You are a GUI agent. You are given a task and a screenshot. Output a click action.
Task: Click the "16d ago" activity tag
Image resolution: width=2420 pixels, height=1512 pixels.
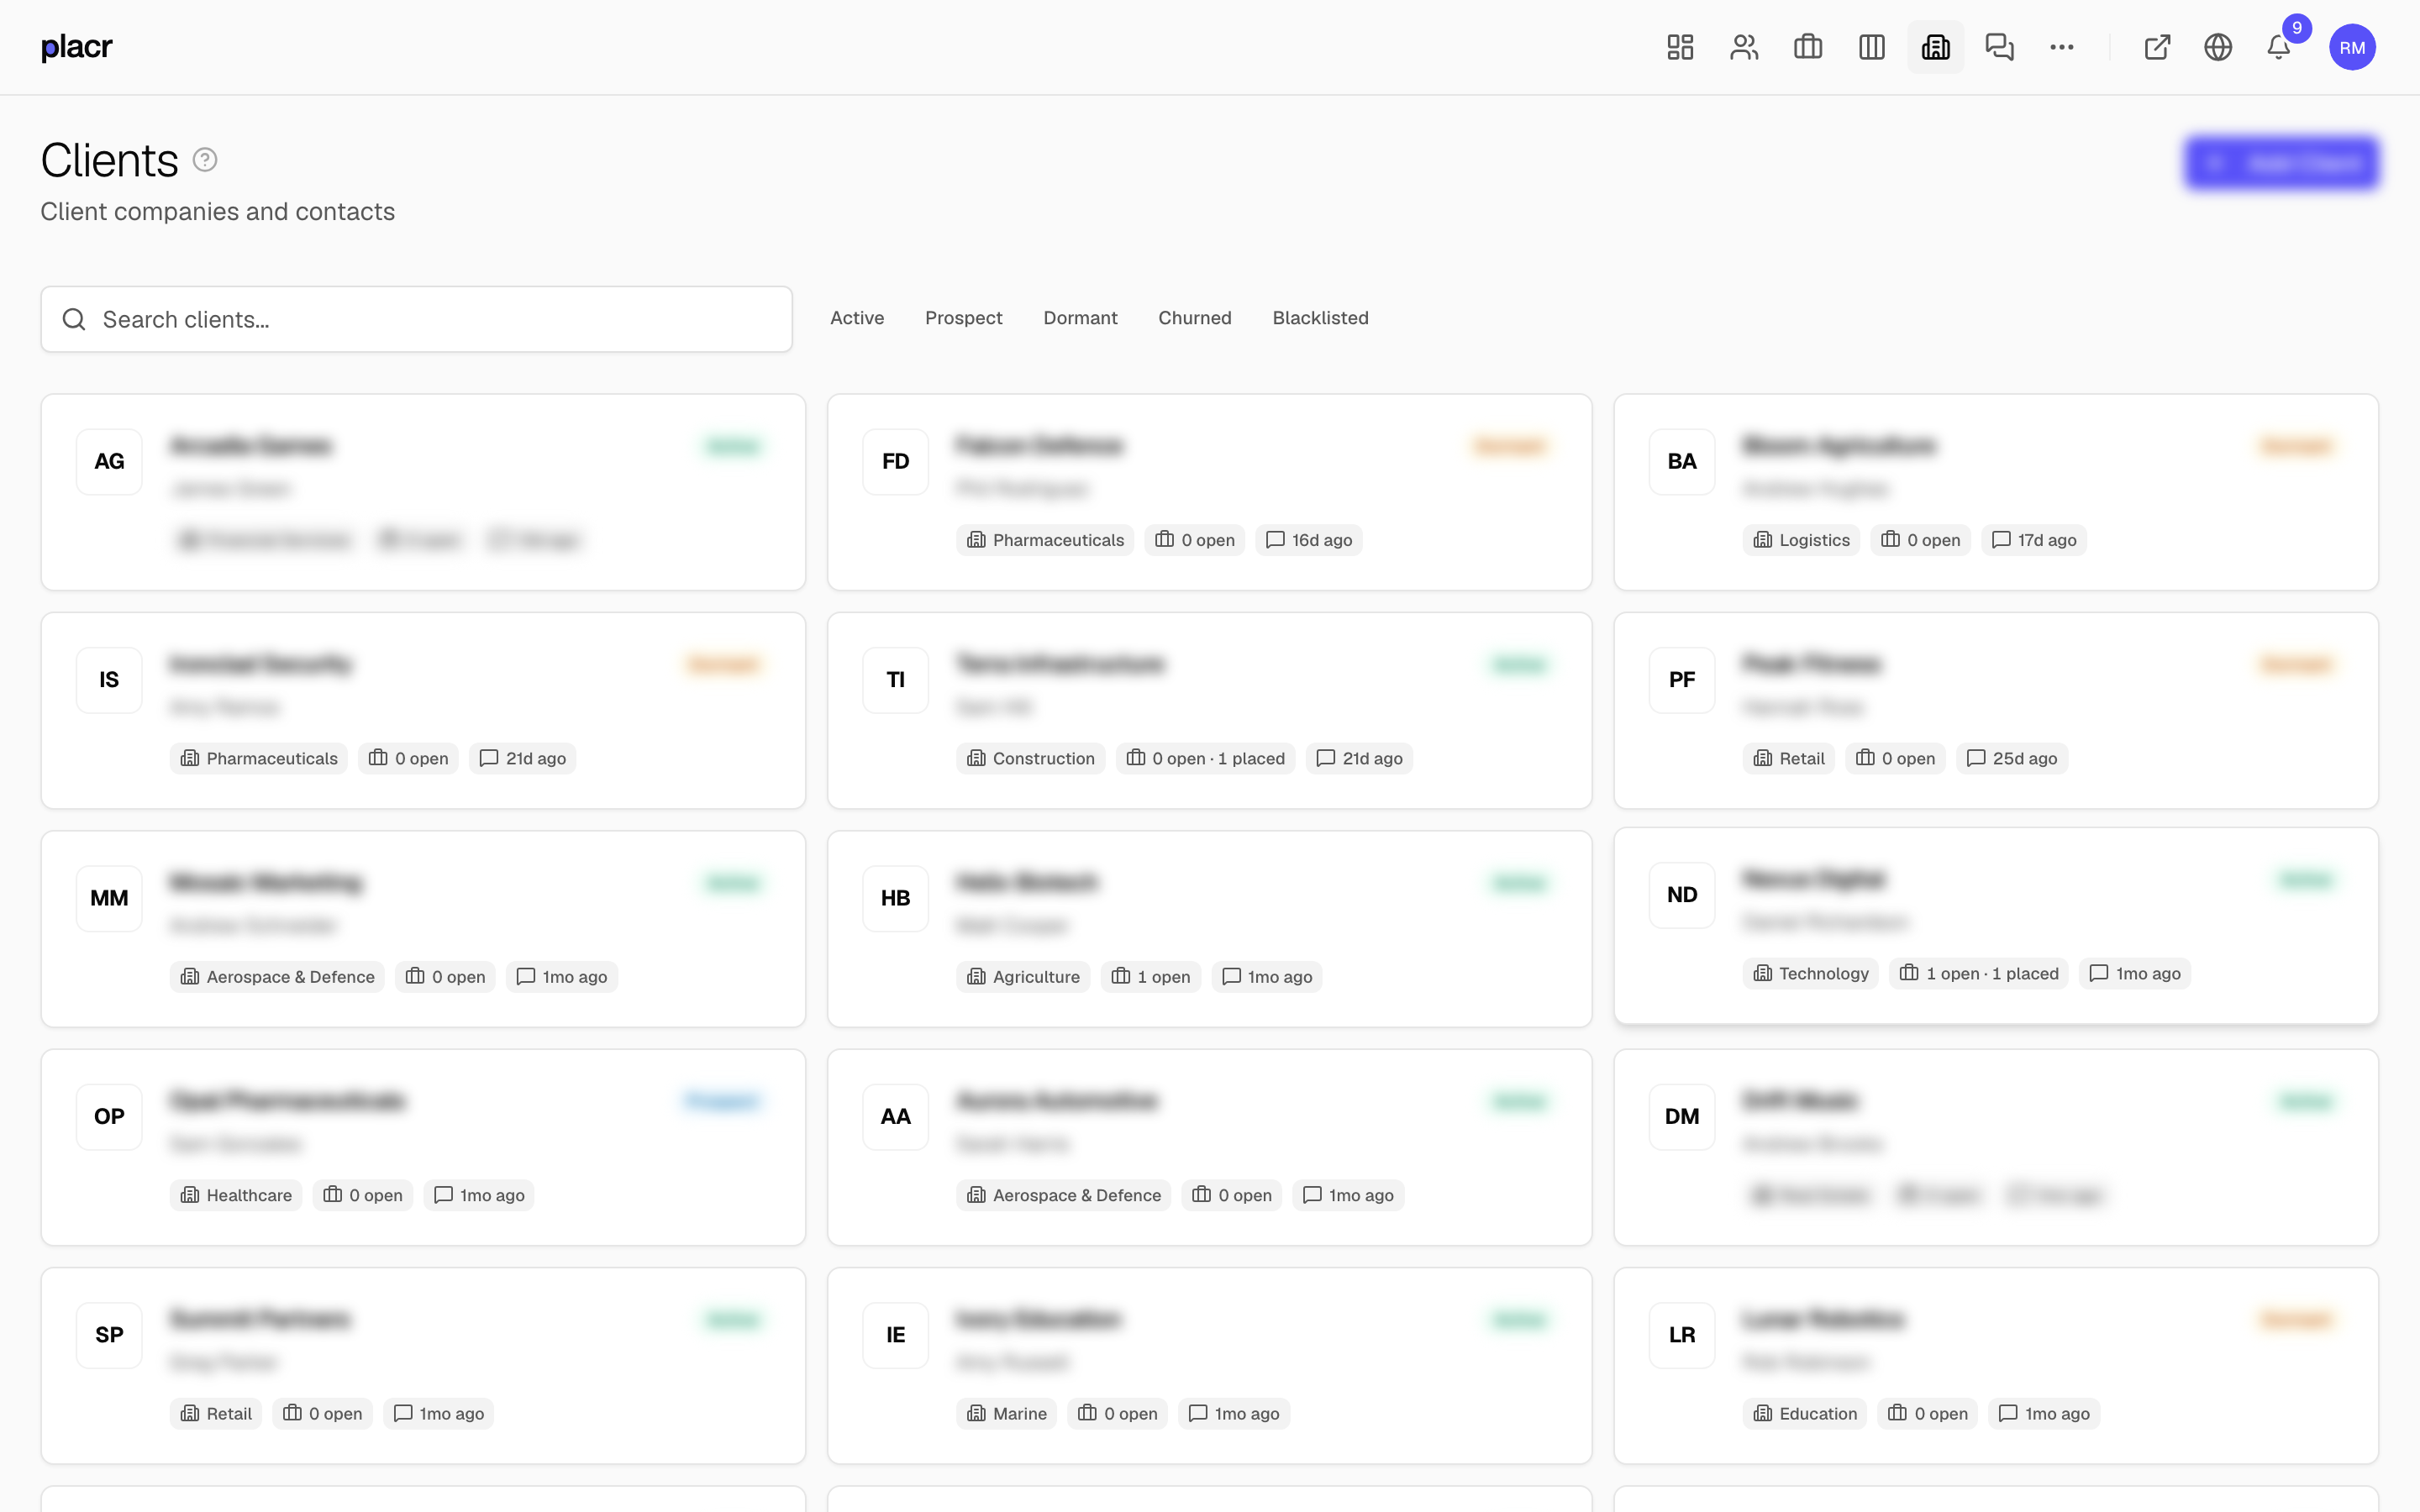[x=1308, y=540]
